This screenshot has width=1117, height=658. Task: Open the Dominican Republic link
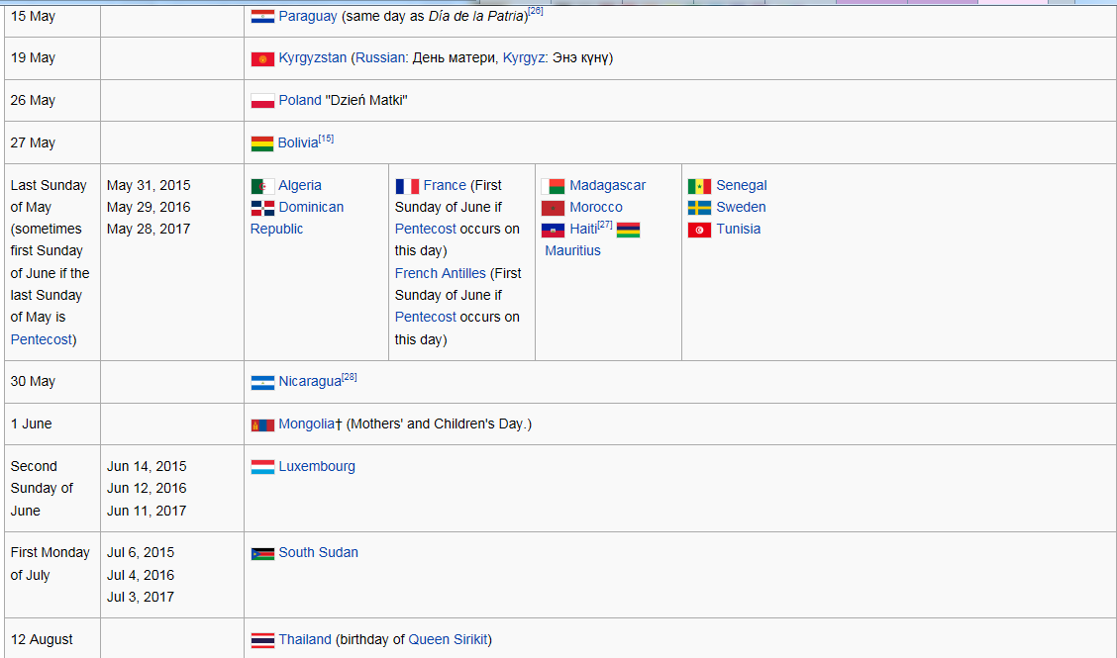[311, 207]
